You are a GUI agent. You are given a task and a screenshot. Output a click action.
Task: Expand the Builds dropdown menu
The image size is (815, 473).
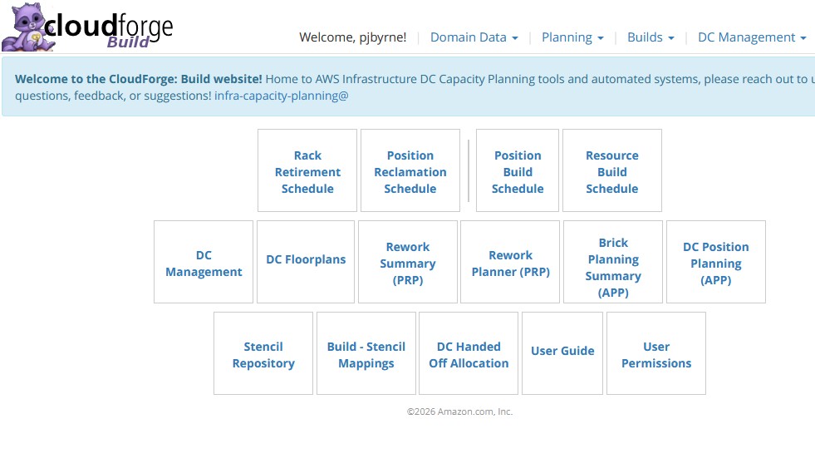coord(650,37)
